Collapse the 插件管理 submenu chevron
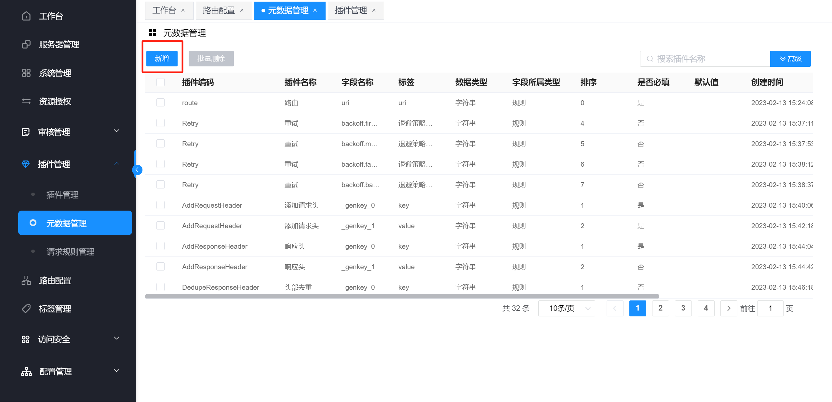Viewport: 832px width, 402px height. tap(116, 163)
